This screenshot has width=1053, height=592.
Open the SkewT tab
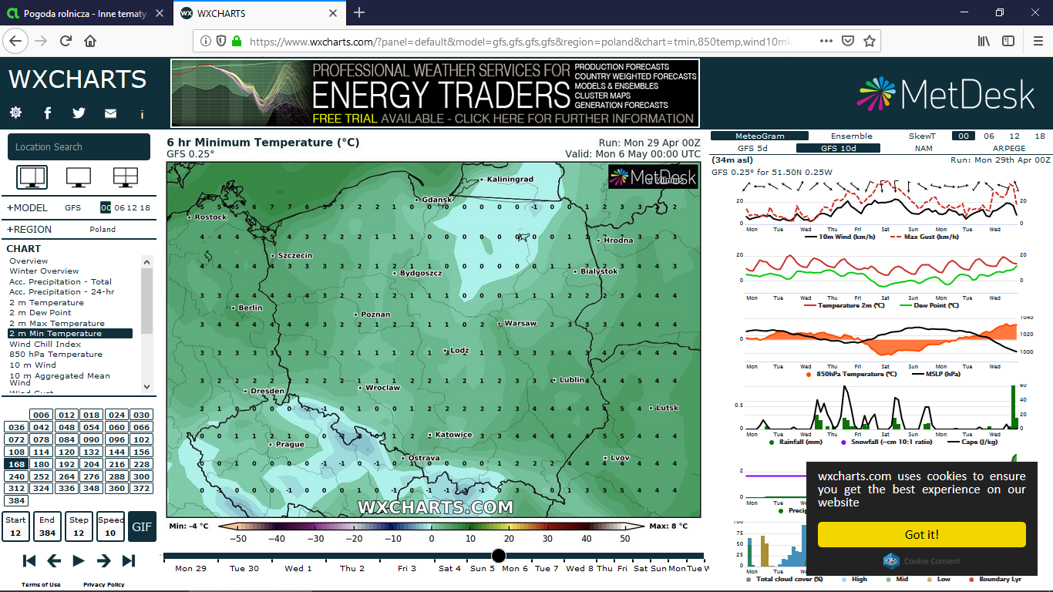[x=922, y=136]
